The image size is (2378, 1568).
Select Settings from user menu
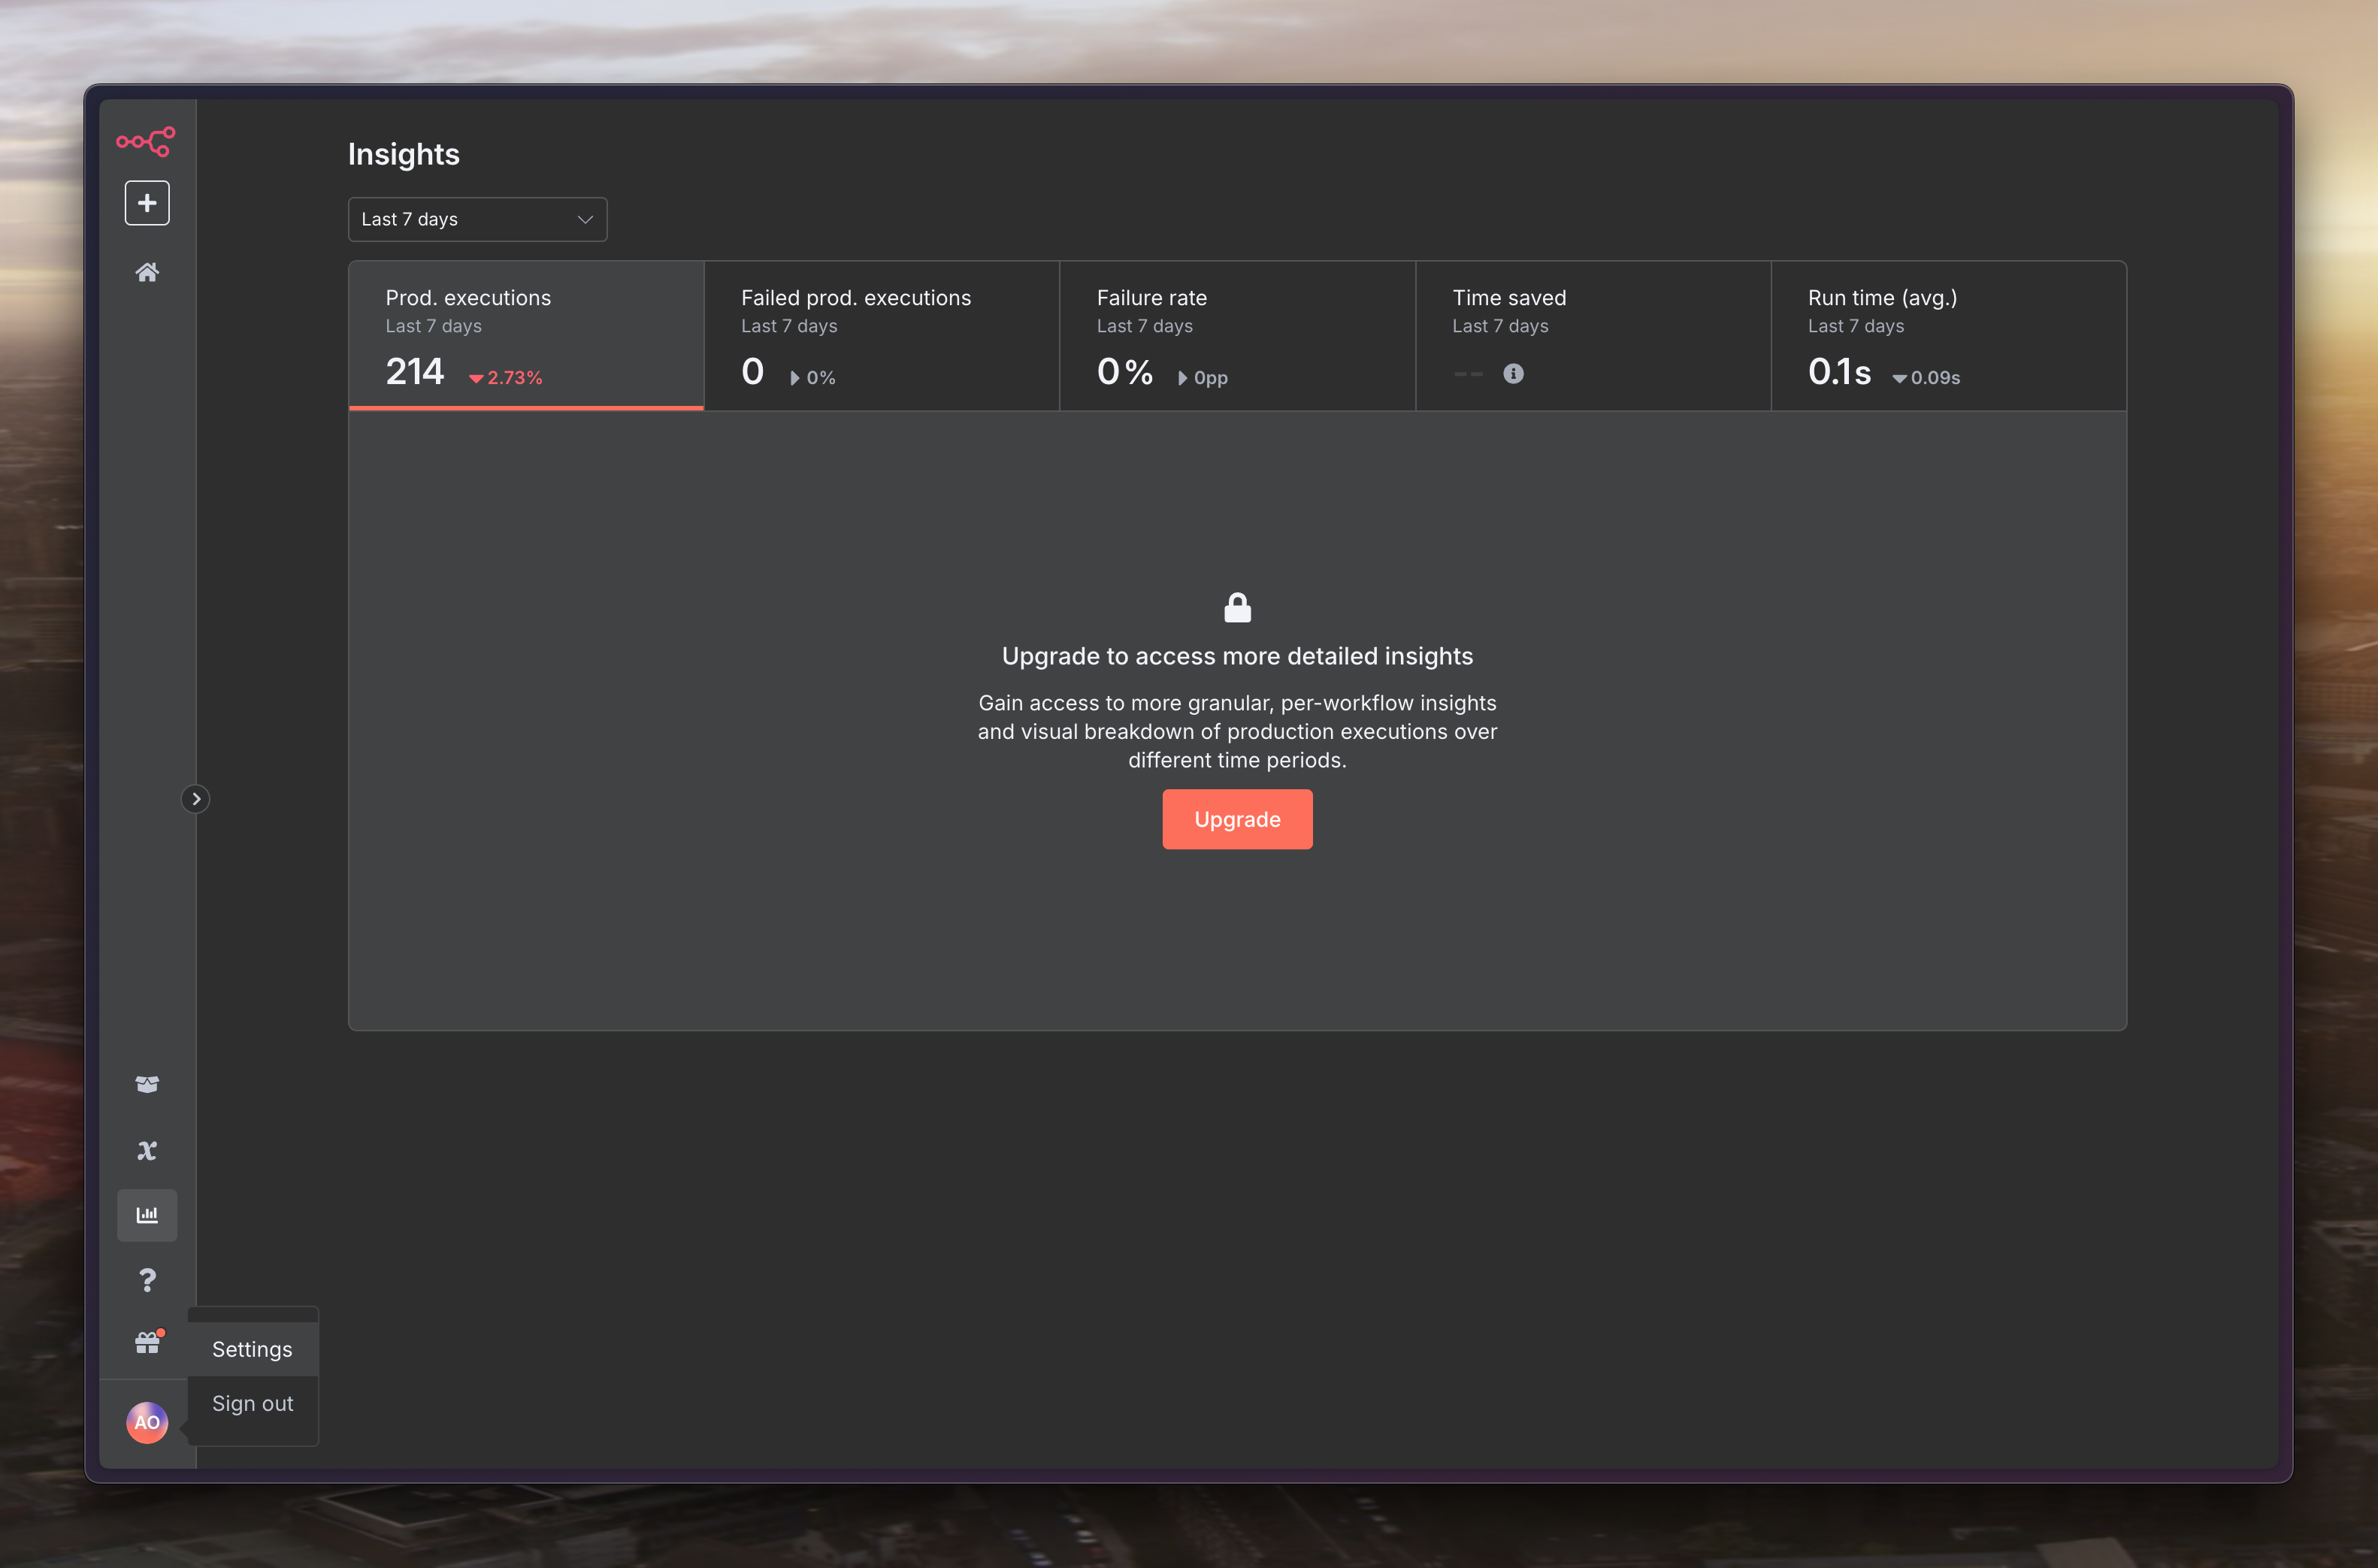(252, 1349)
